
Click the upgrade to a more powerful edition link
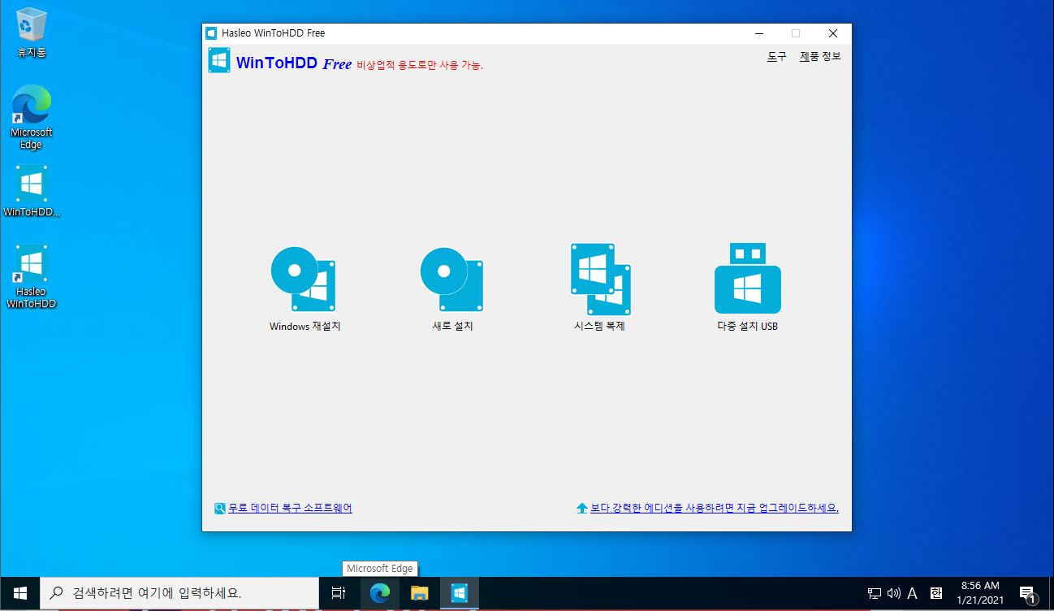coord(714,508)
